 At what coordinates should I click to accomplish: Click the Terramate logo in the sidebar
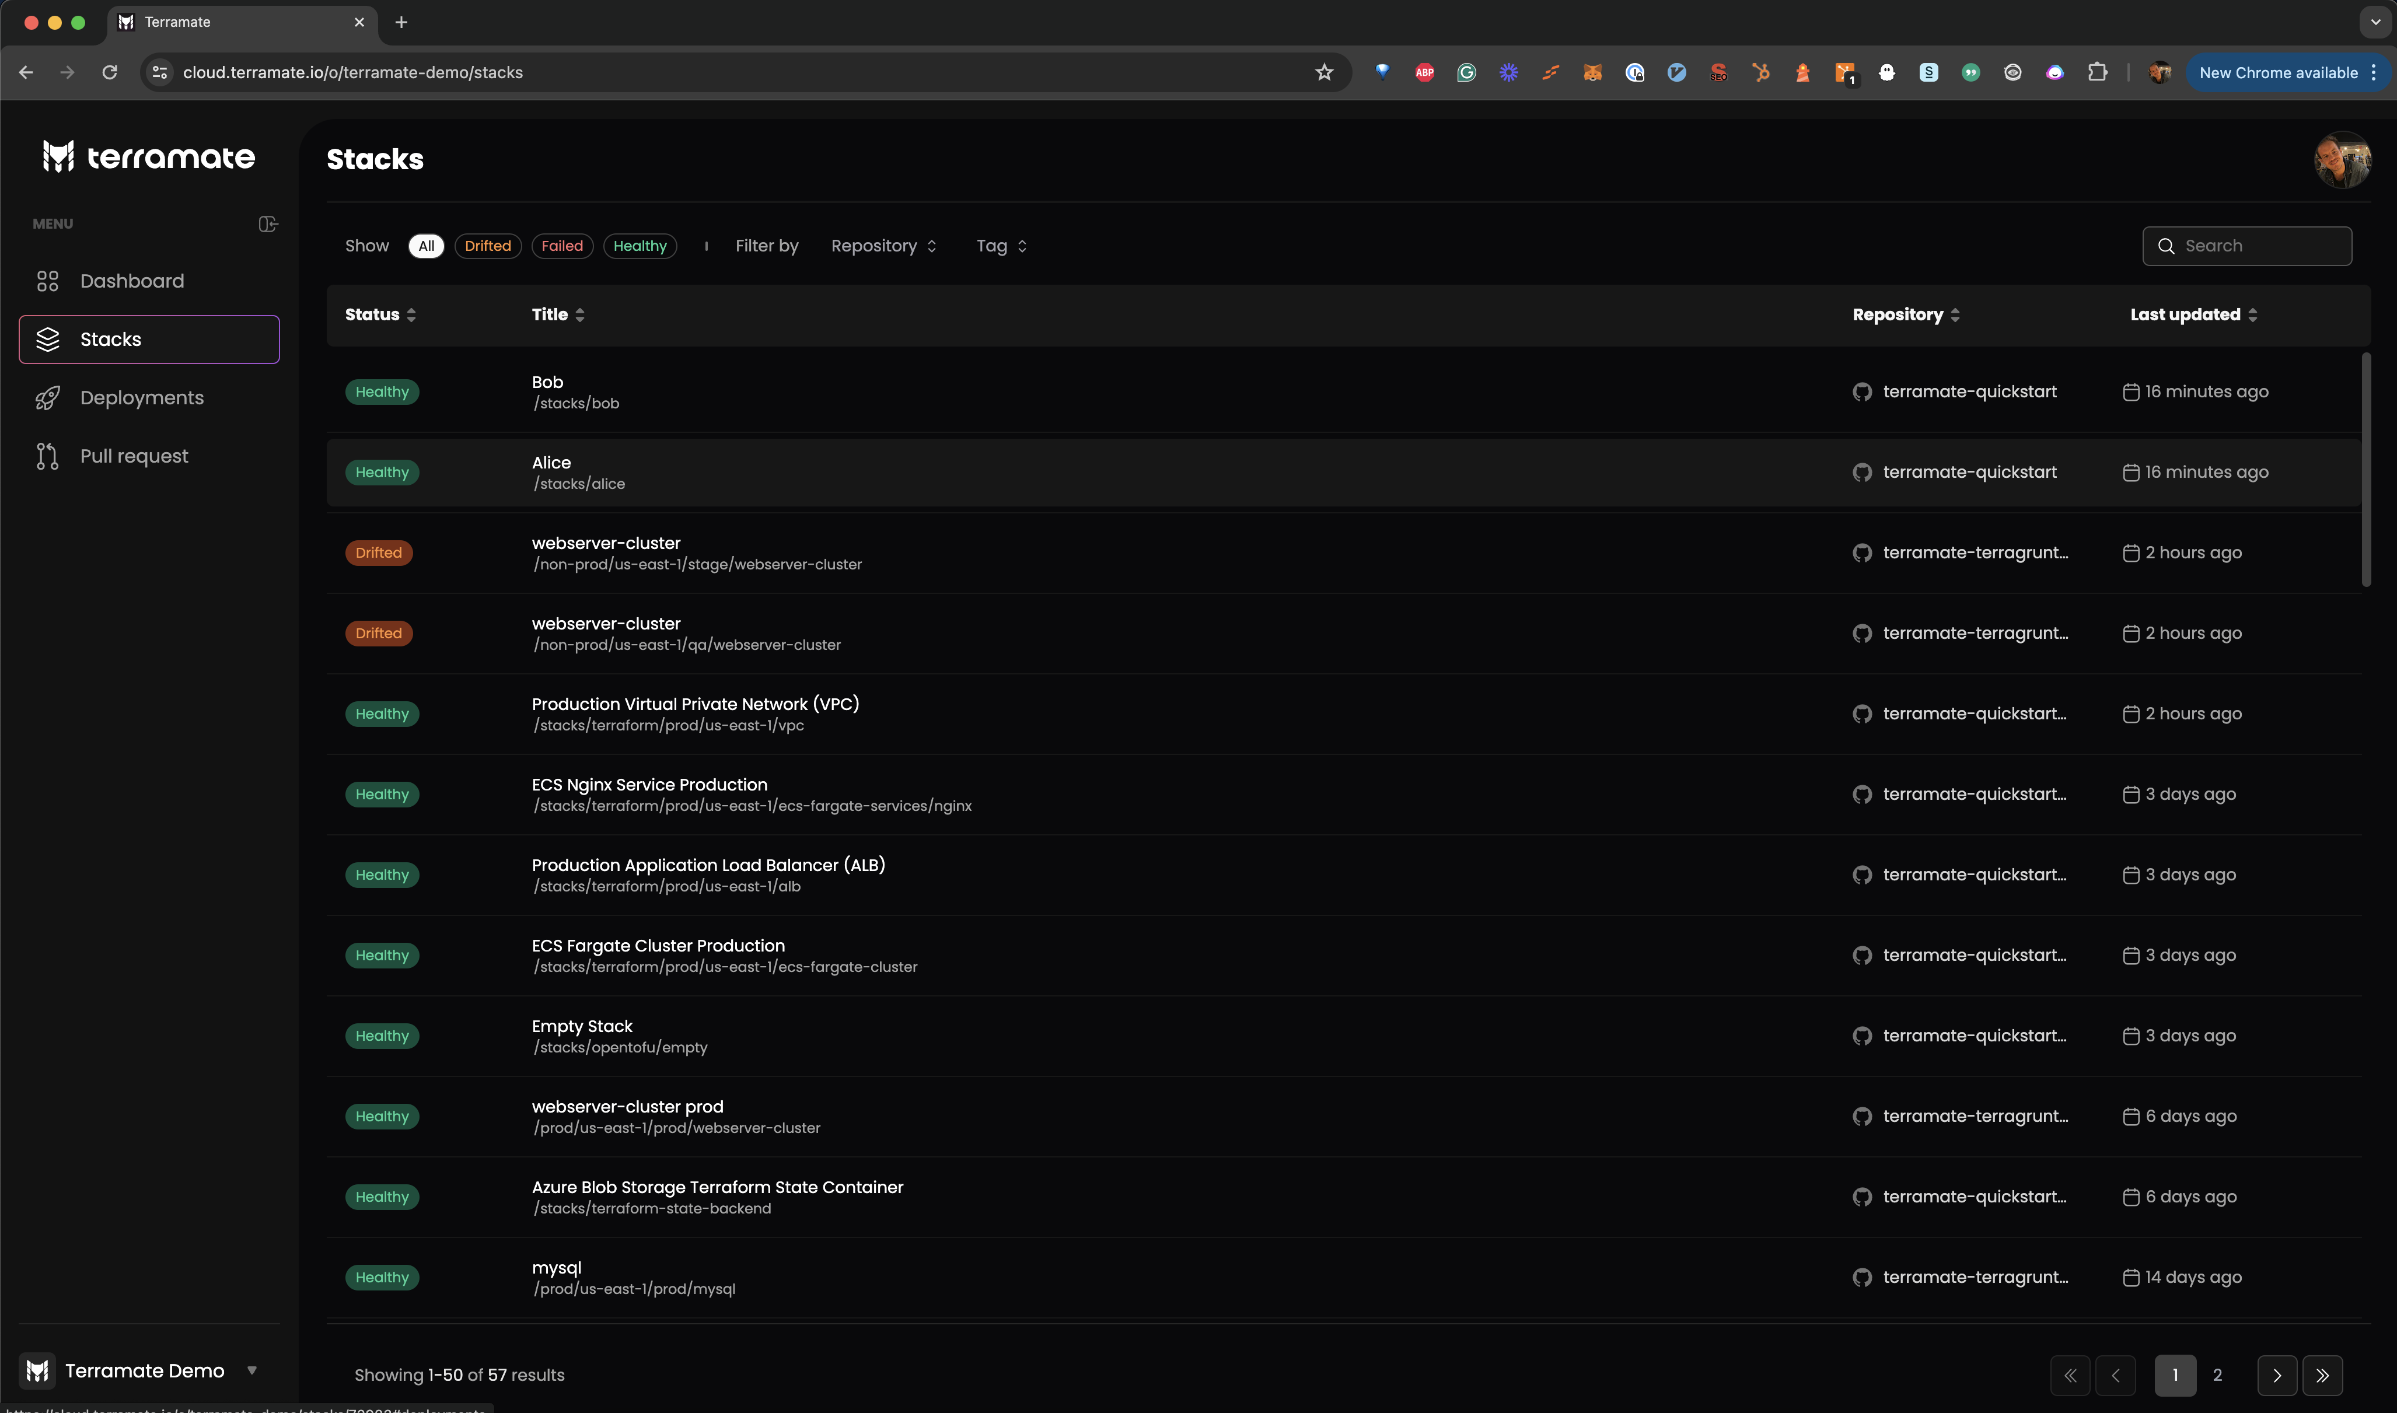149,156
